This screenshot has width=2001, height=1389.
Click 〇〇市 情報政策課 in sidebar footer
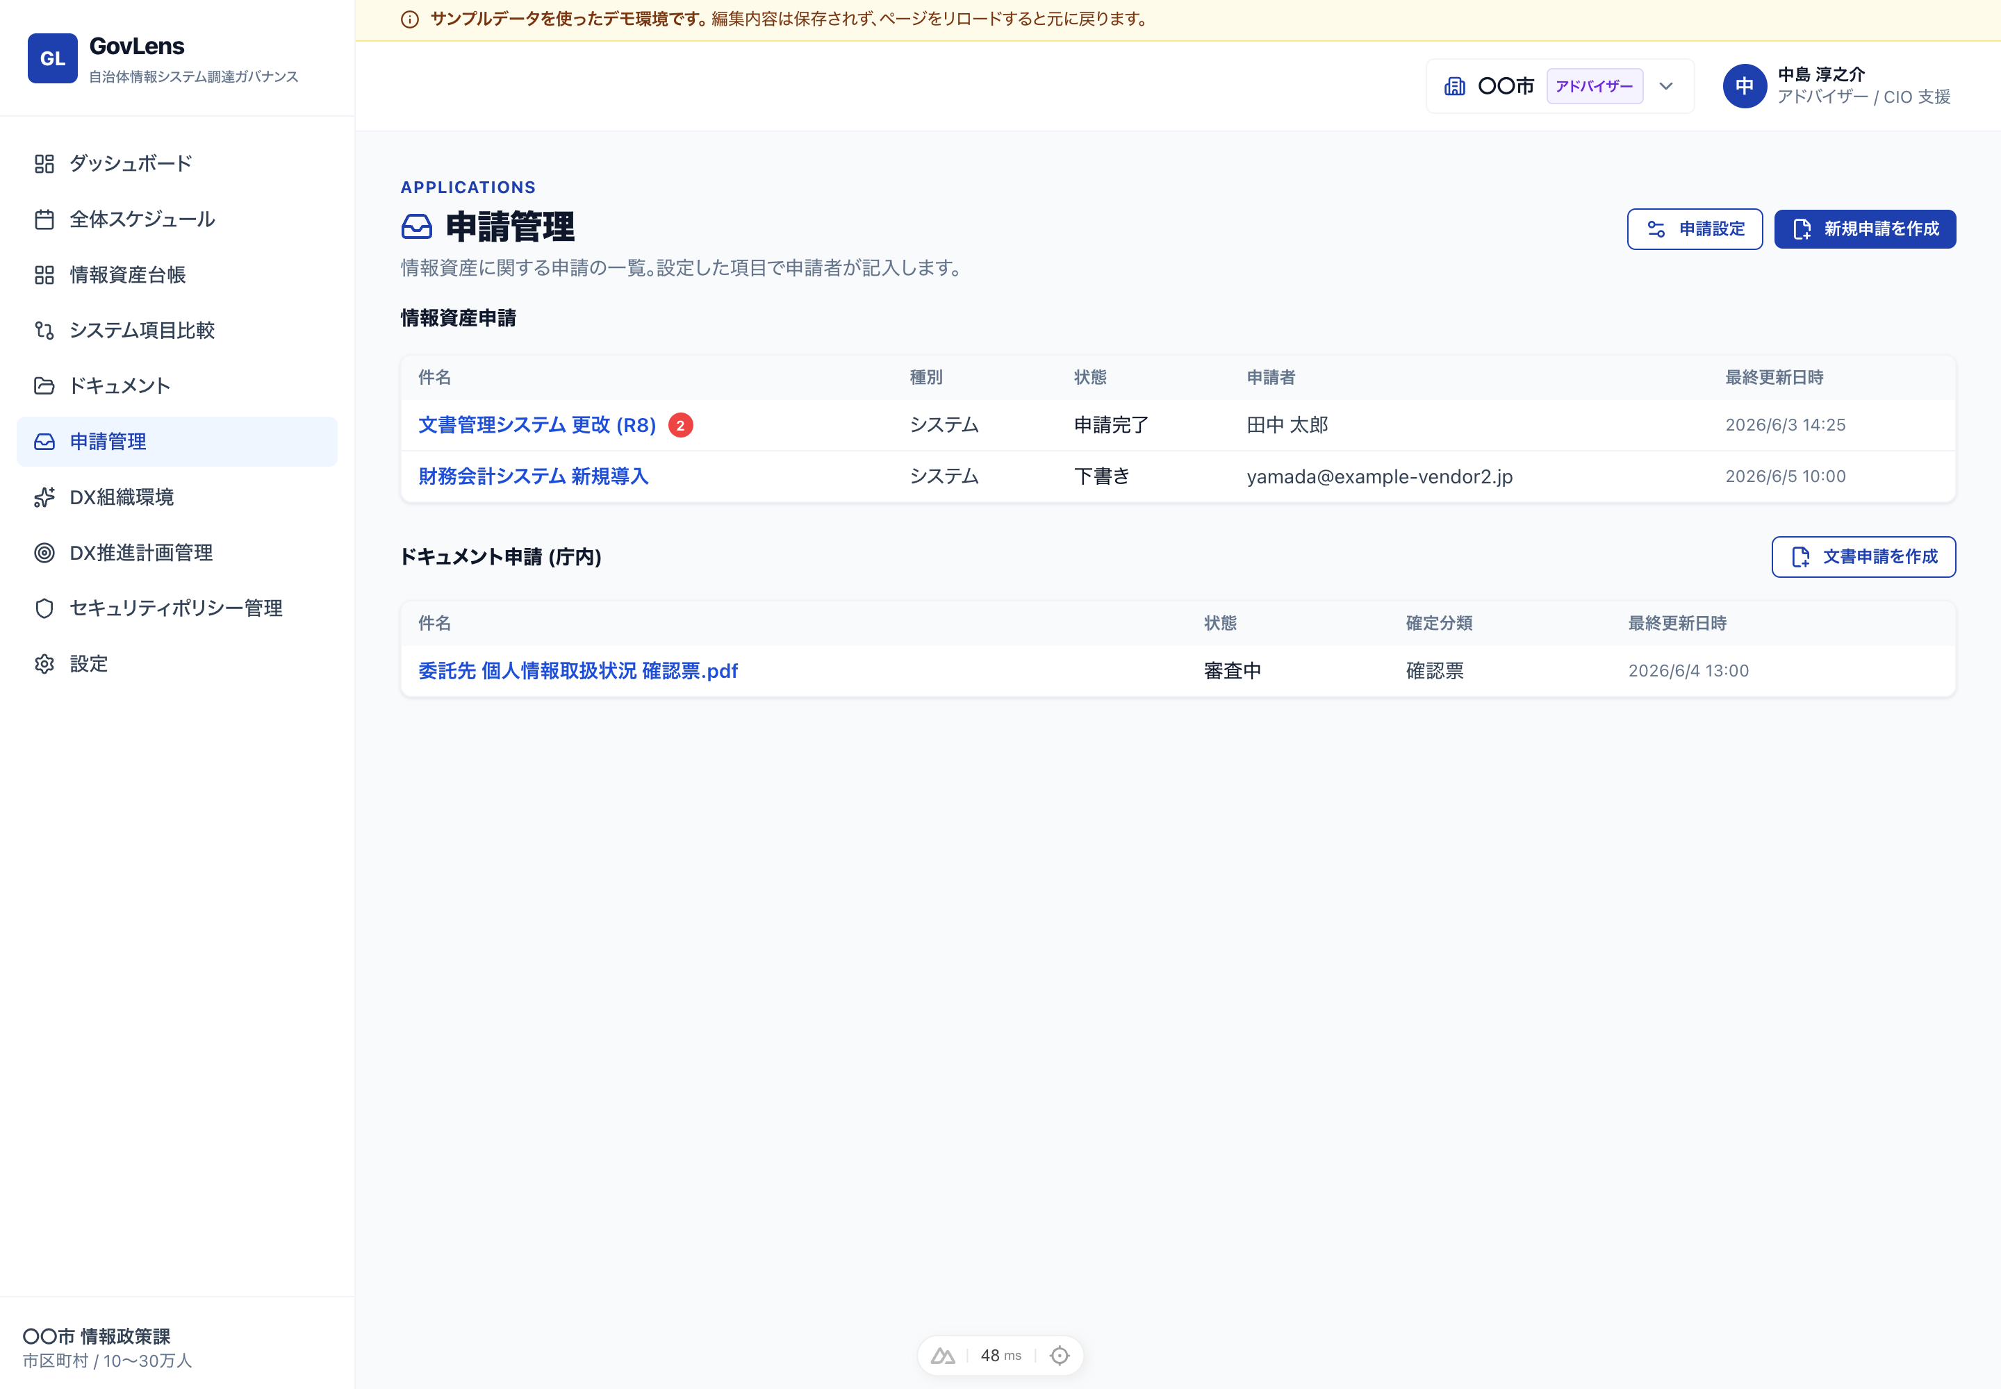97,1337
